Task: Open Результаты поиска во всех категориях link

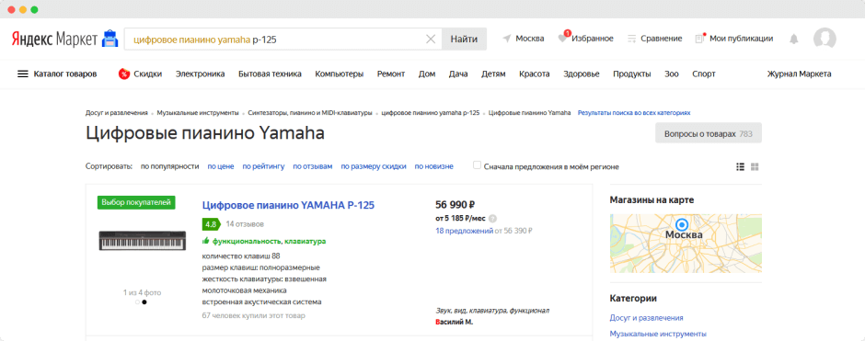Action: (634, 112)
